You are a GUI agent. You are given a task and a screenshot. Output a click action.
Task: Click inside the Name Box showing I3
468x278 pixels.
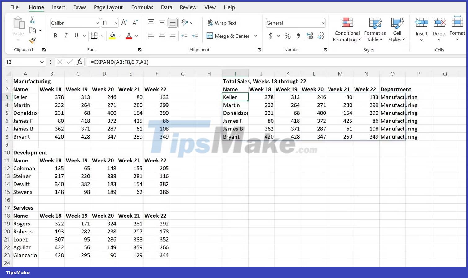[x=22, y=62]
